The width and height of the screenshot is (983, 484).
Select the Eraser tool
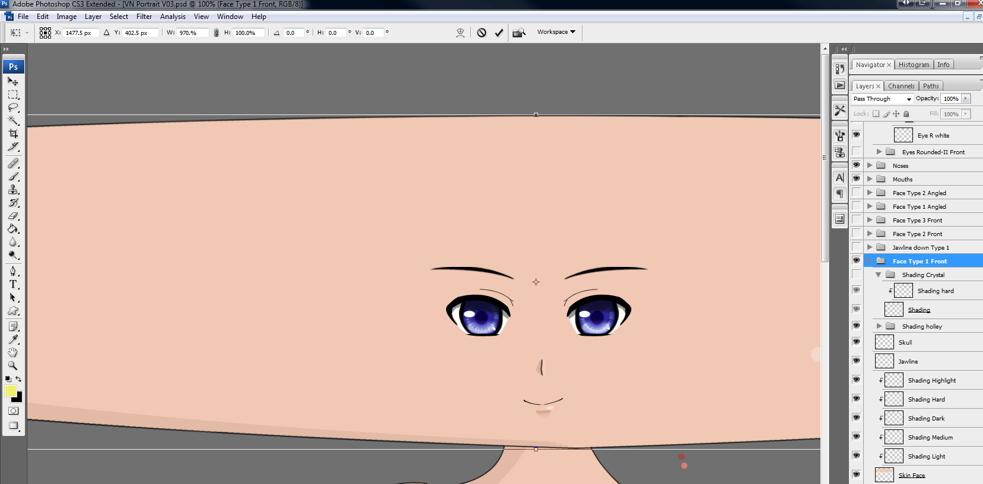click(x=13, y=216)
